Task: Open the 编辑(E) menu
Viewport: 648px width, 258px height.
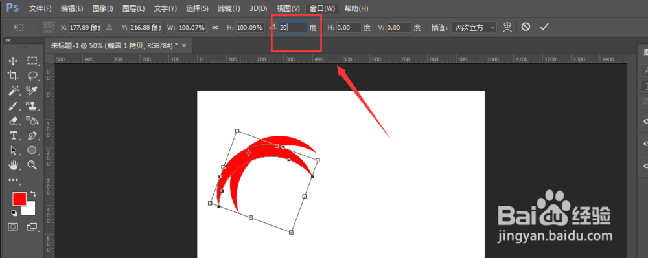Action: 72,8
